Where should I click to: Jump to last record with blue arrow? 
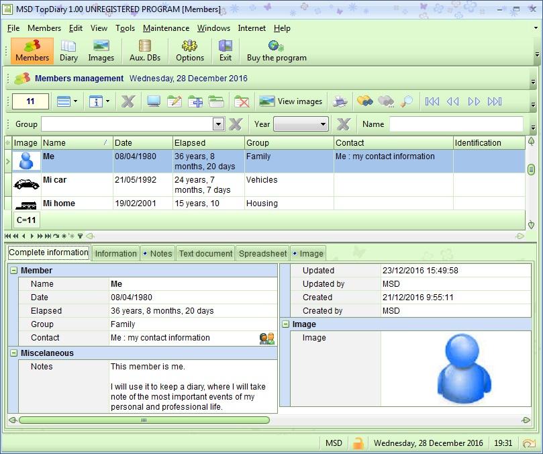point(495,101)
